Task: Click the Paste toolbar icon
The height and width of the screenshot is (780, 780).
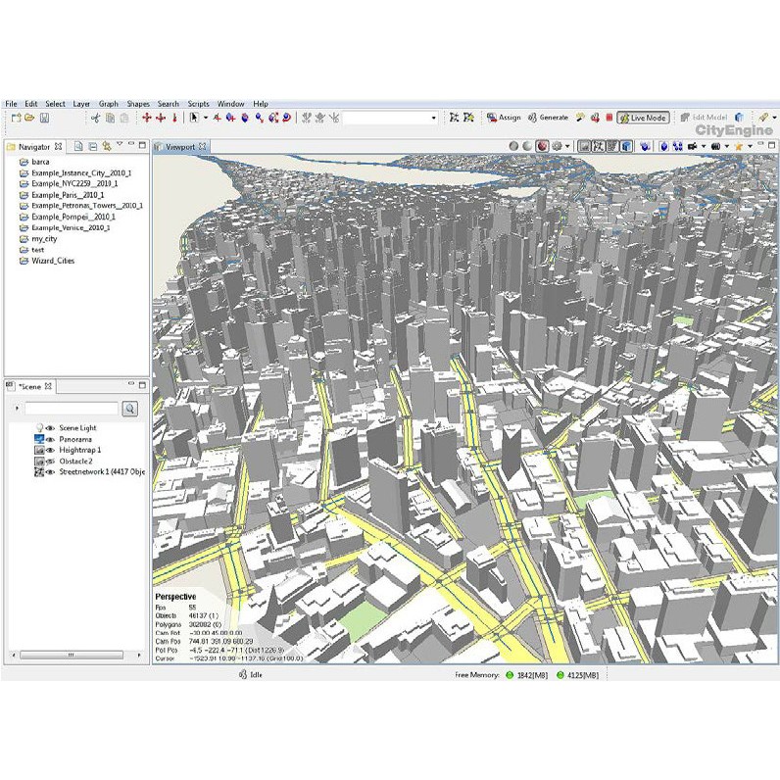Action: [x=124, y=118]
